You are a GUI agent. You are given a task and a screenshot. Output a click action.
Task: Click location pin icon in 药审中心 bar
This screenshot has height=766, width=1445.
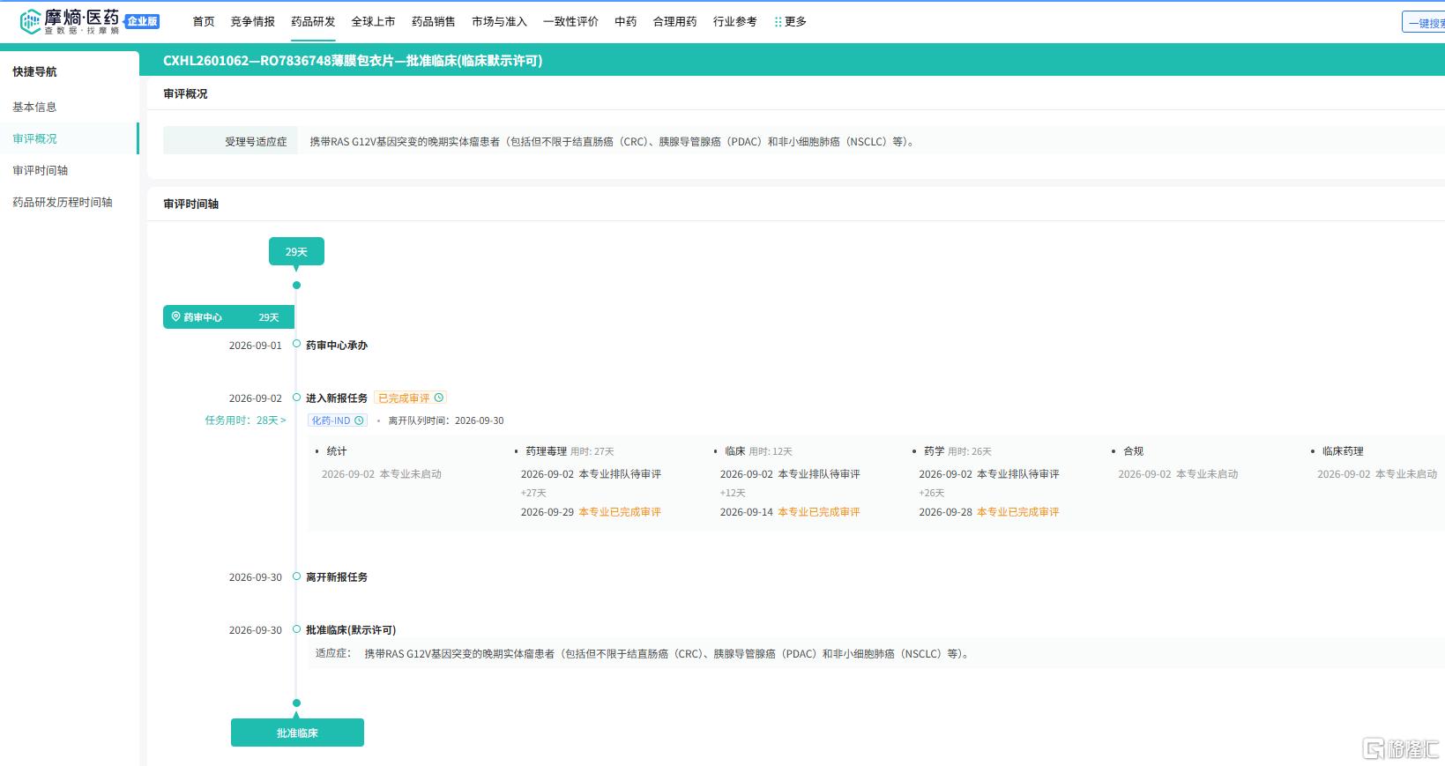(x=175, y=316)
